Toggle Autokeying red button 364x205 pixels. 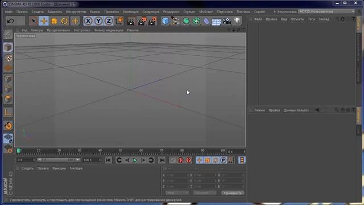pyautogui.click(x=180, y=160)
